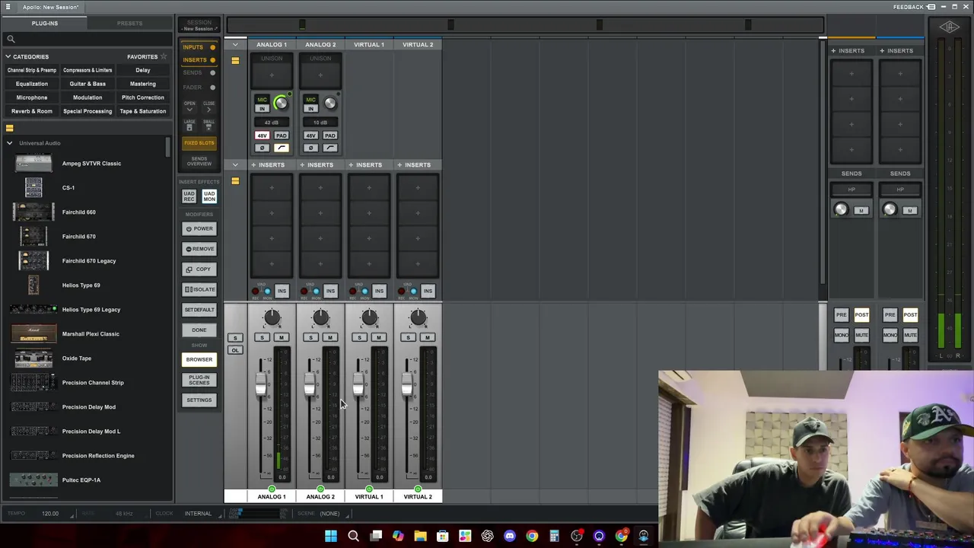Viewport: 974px width, 548px height.
Task: Open Windows taskbar search
Action: click(x=353, y=537)
